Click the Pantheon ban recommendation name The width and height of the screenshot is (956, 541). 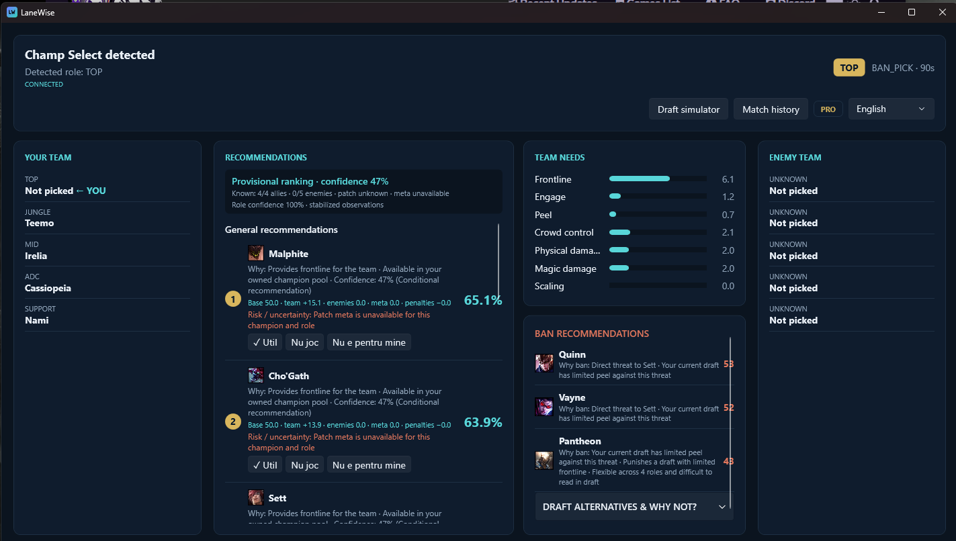[580, 441]
